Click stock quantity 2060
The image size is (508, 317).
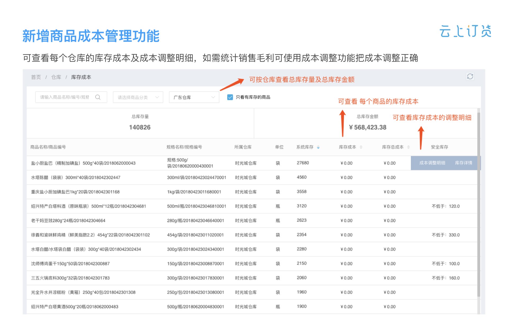pyautogui.click(x=302, y=278)
